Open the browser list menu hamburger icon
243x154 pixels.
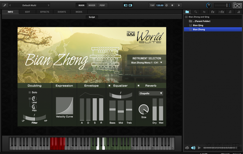coord(186,17)
